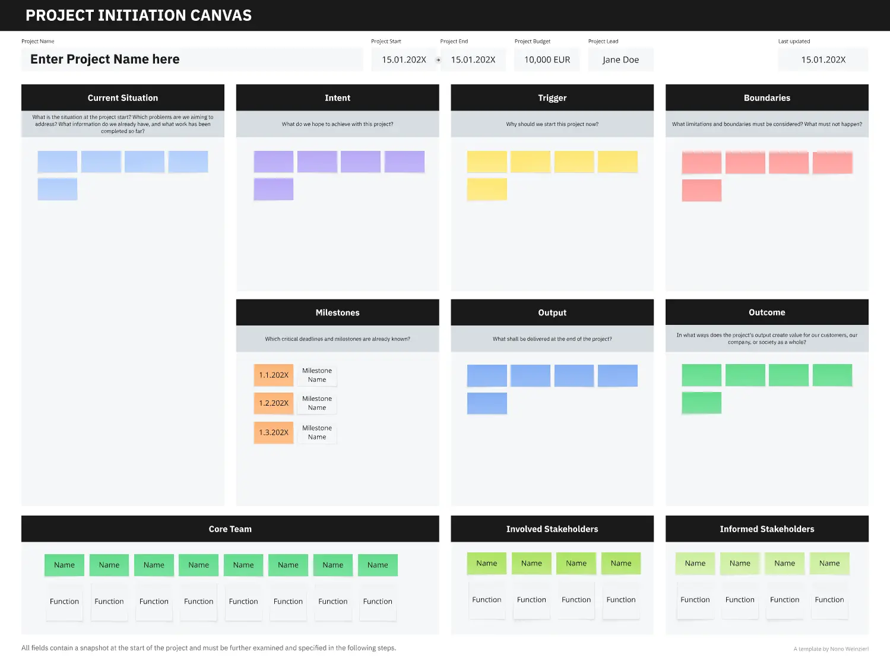Open the 'A template by Nono Weinzierl' credit
This screenshot has width=890, height=667.
pos(831,649)
